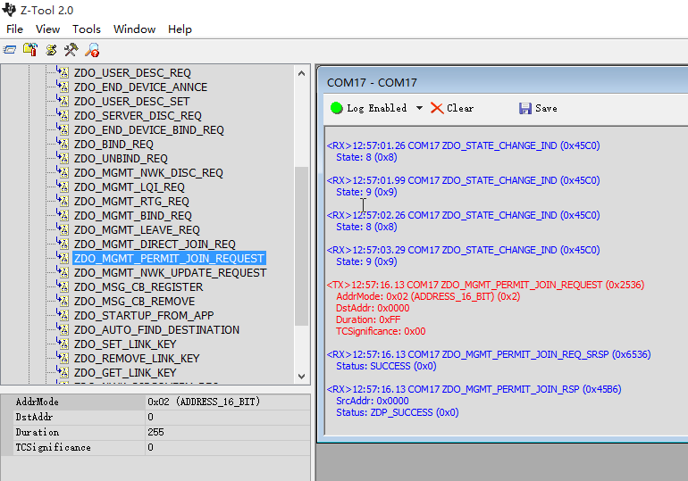Click the icon beside ZDO_MGMT_LEAVE_REQ
Image resolution: width=688 pixels, height=481 pixels.
[63, 229]
